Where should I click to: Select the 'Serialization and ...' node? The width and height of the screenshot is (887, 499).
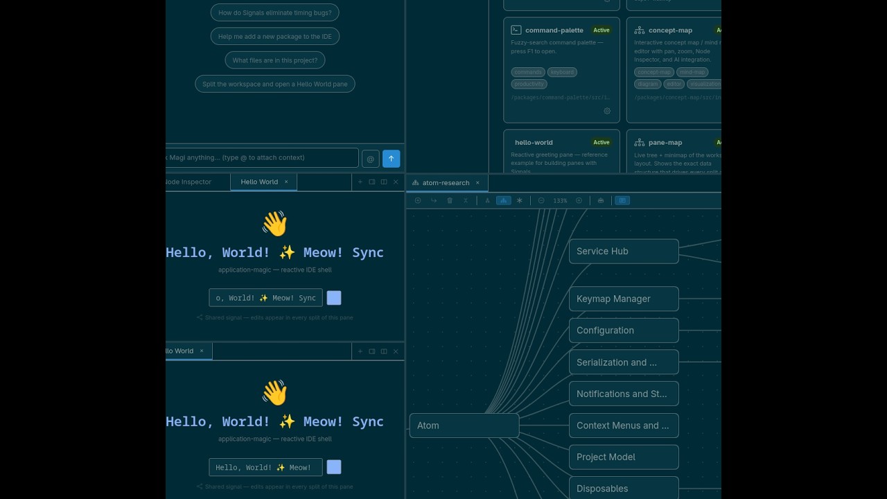624,362
